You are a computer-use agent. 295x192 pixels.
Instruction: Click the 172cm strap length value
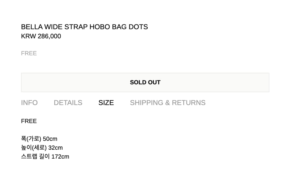pyautogui.click(x=60, y=157)
